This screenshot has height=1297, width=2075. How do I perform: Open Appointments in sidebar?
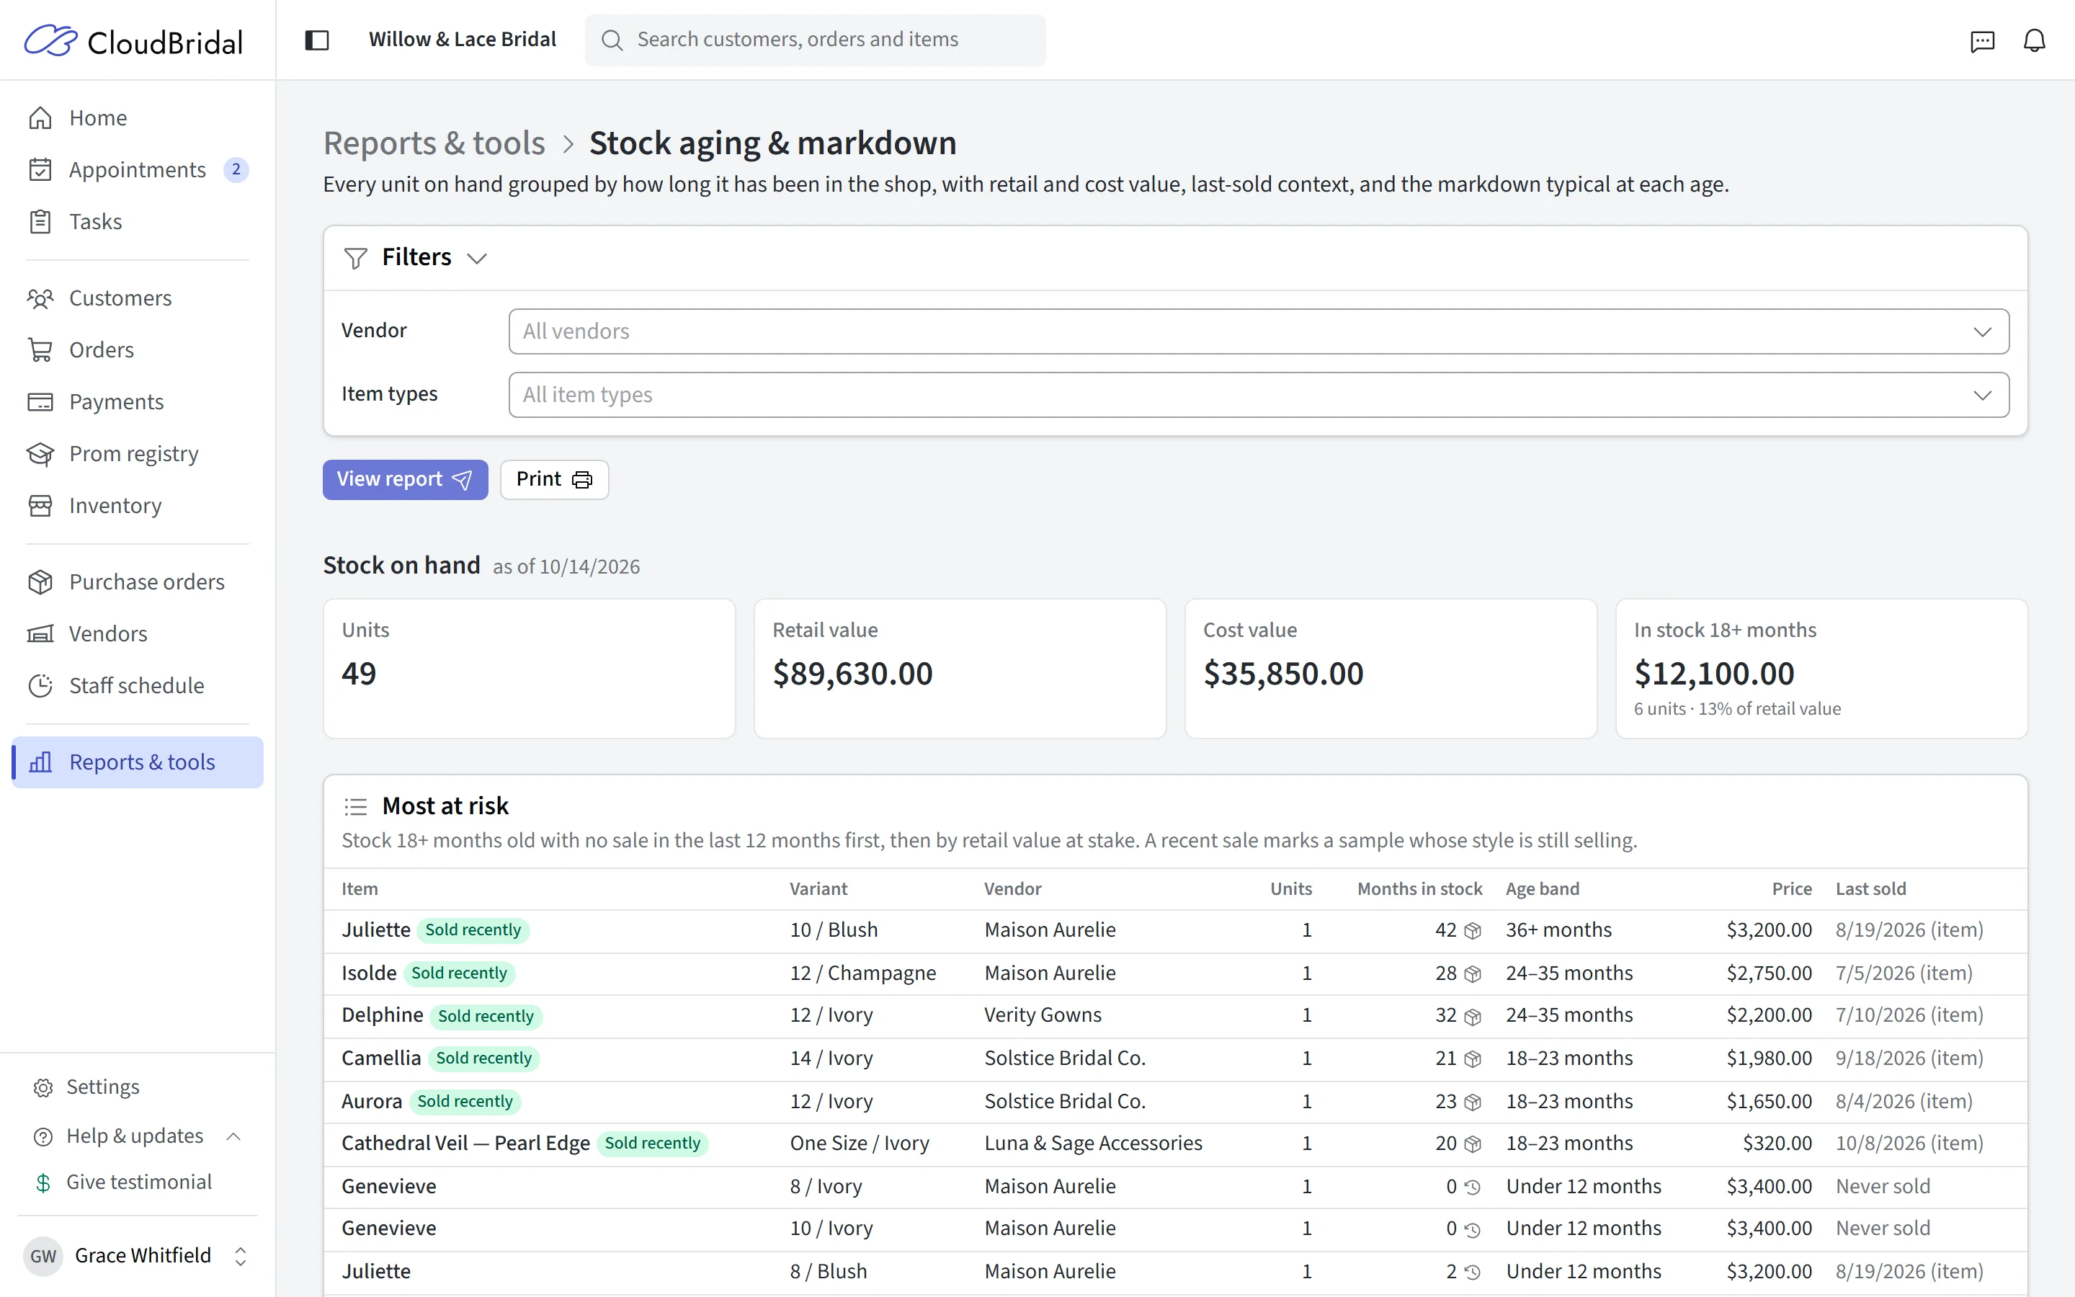point(137,170)
